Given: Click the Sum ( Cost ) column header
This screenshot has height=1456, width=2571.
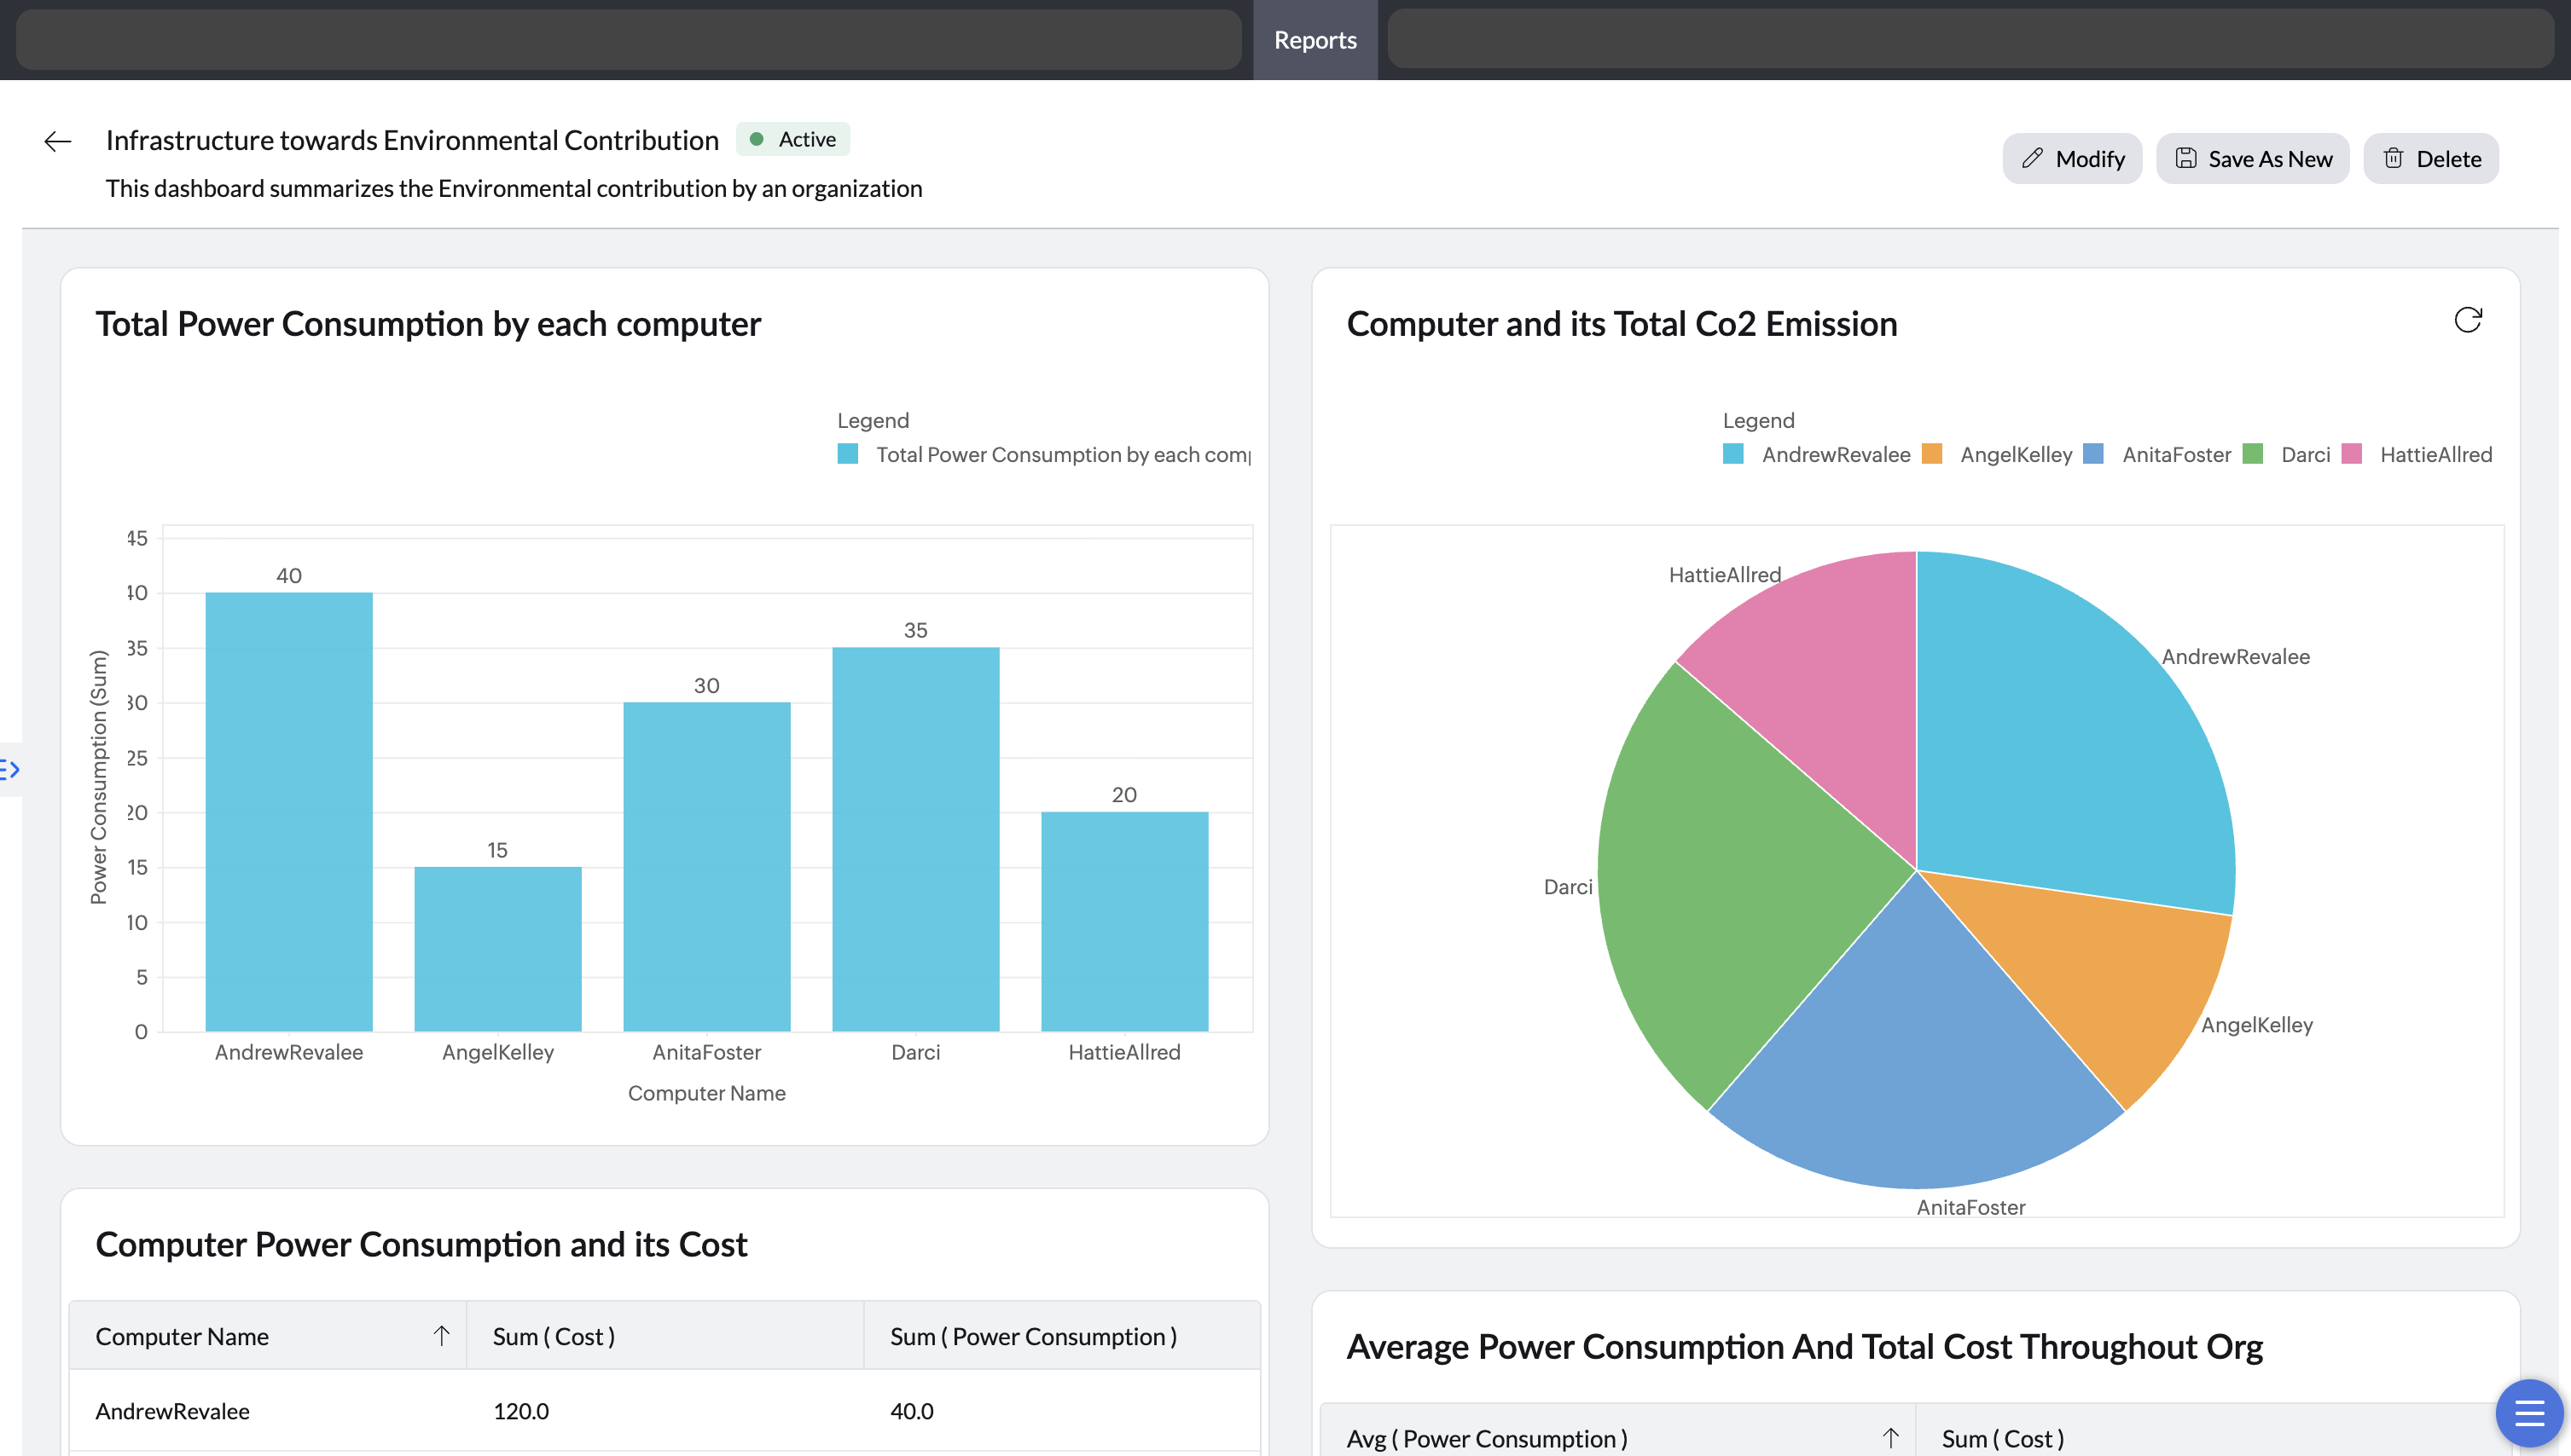Looking at the screenshot, I should tap(554, 1336).
